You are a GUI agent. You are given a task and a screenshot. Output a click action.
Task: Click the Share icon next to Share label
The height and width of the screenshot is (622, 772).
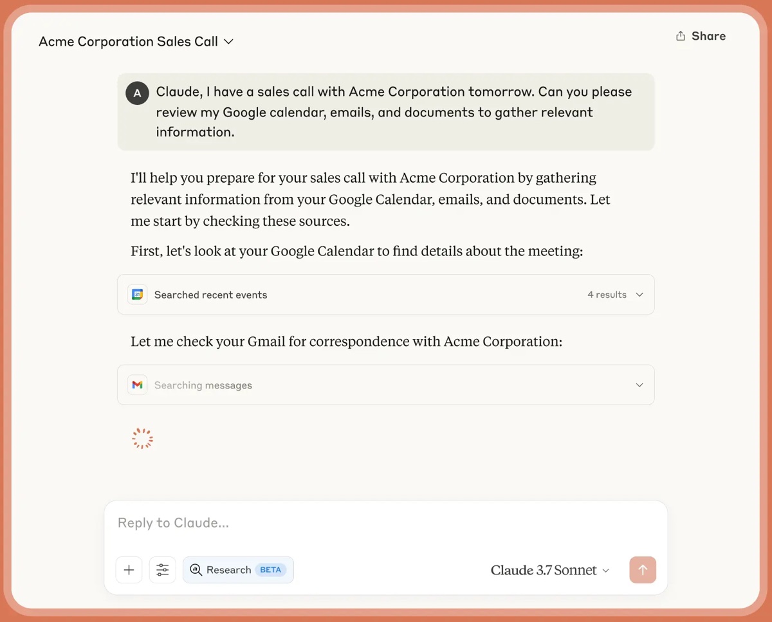point(680,35)
